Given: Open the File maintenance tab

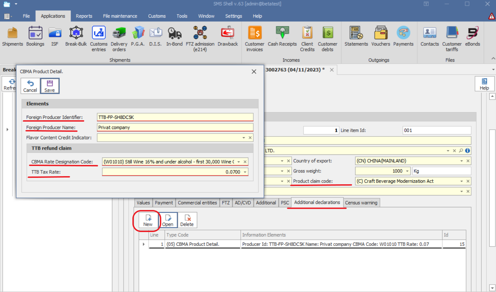Looking at the screenshot, I should pyautogui.click(x=120, y=16).
